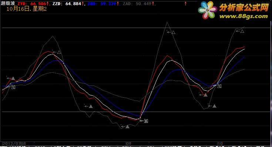
Task: Click the 10月16日.星期2 date label
Action: pos(27,9)
